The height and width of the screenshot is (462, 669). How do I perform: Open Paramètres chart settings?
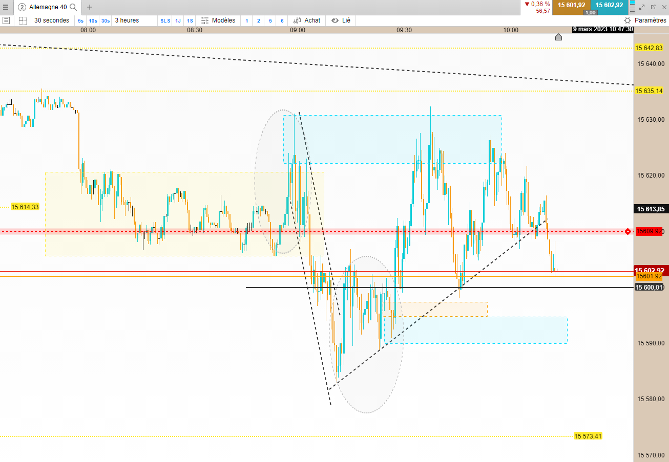(645, 20)
